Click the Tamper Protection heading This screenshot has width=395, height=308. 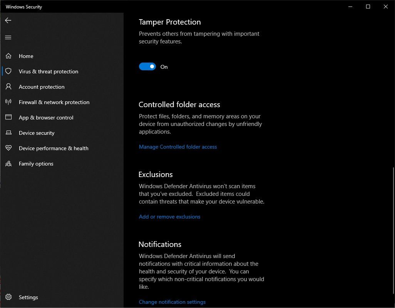point(170,22)
